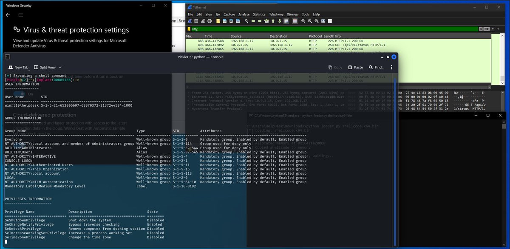The width and height of the screenshot is (510, 249).
Task: Go back in Windows Security
Action: (x=8, y=15)
